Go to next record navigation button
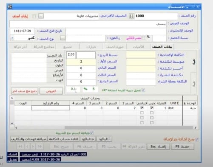 (33, 147)
